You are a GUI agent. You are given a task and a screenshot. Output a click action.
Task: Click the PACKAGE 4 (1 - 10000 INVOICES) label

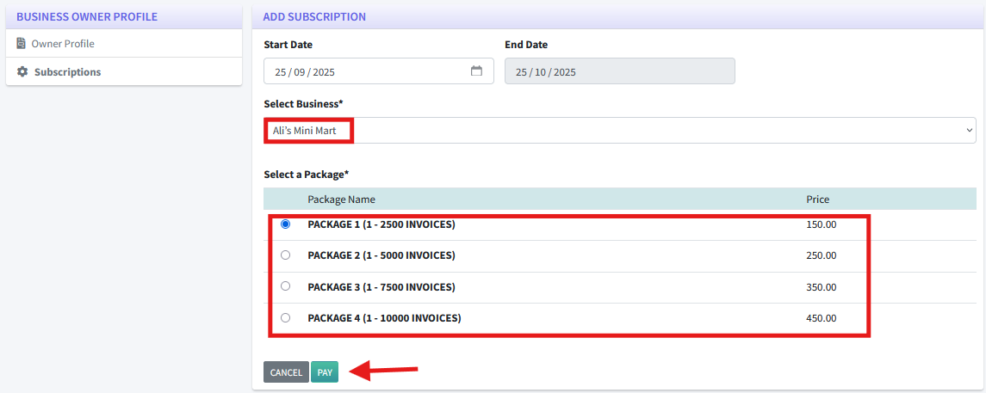[384, 317]
